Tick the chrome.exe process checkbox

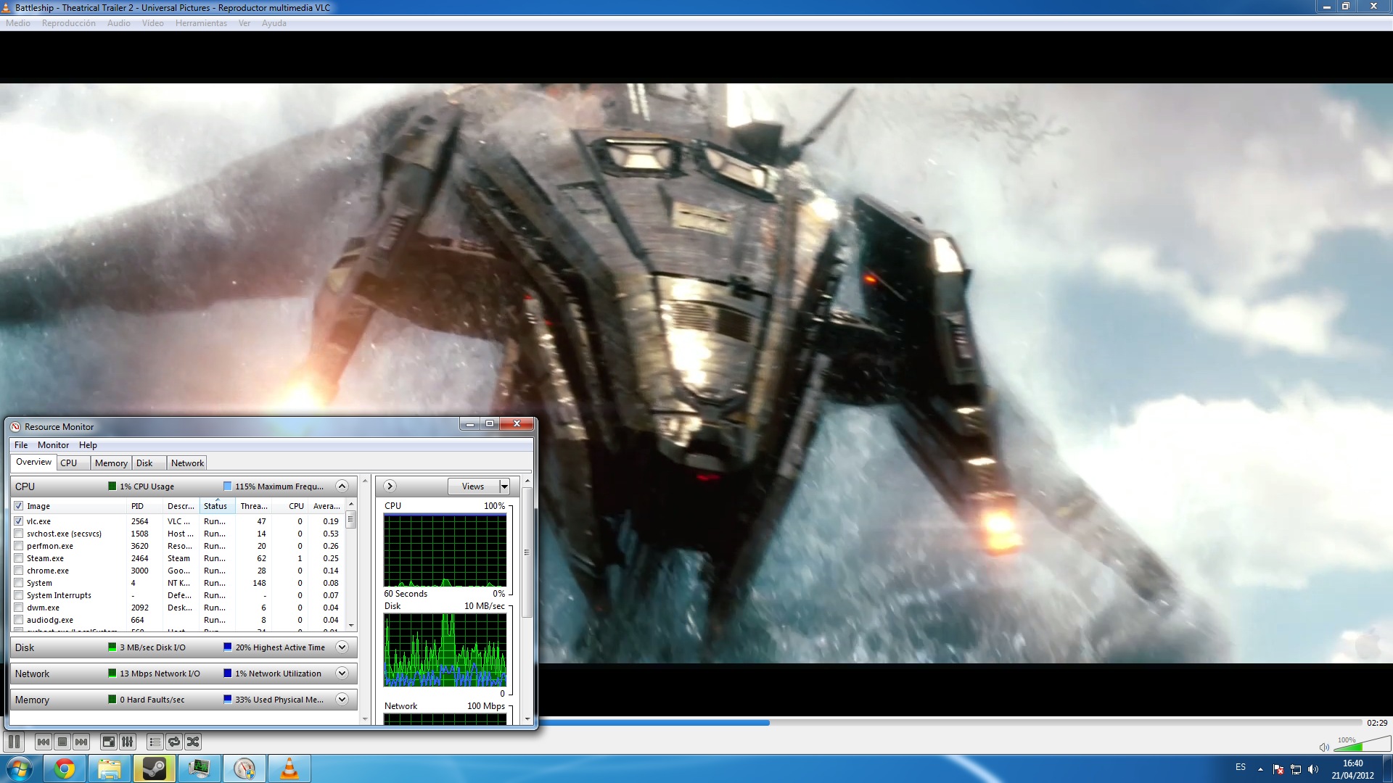19,571
